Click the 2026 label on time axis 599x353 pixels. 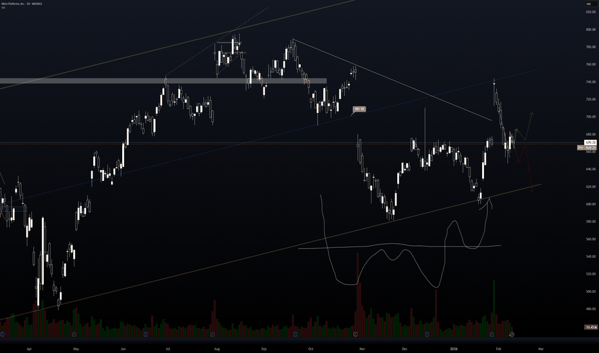(x=454, y=349)
